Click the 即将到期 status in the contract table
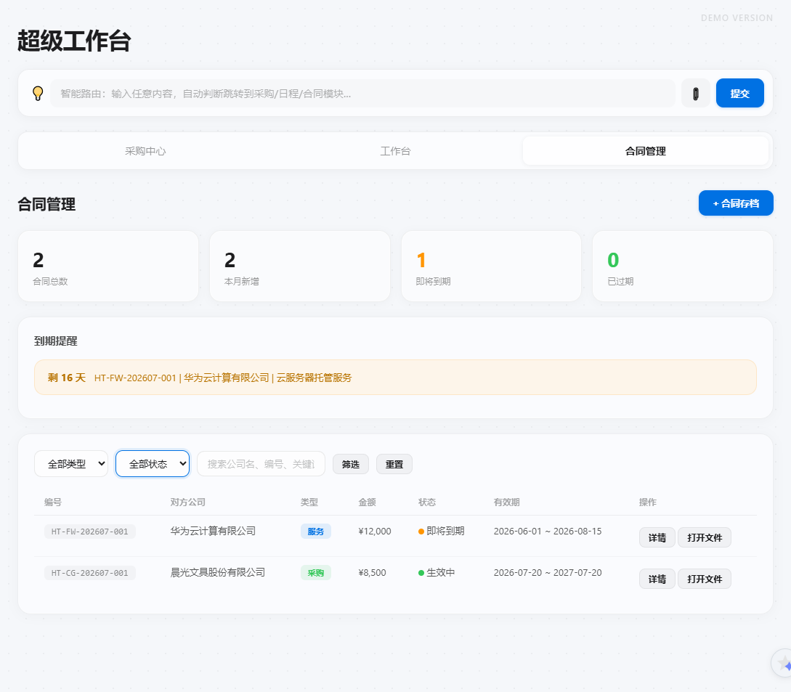 coord(442,531)
